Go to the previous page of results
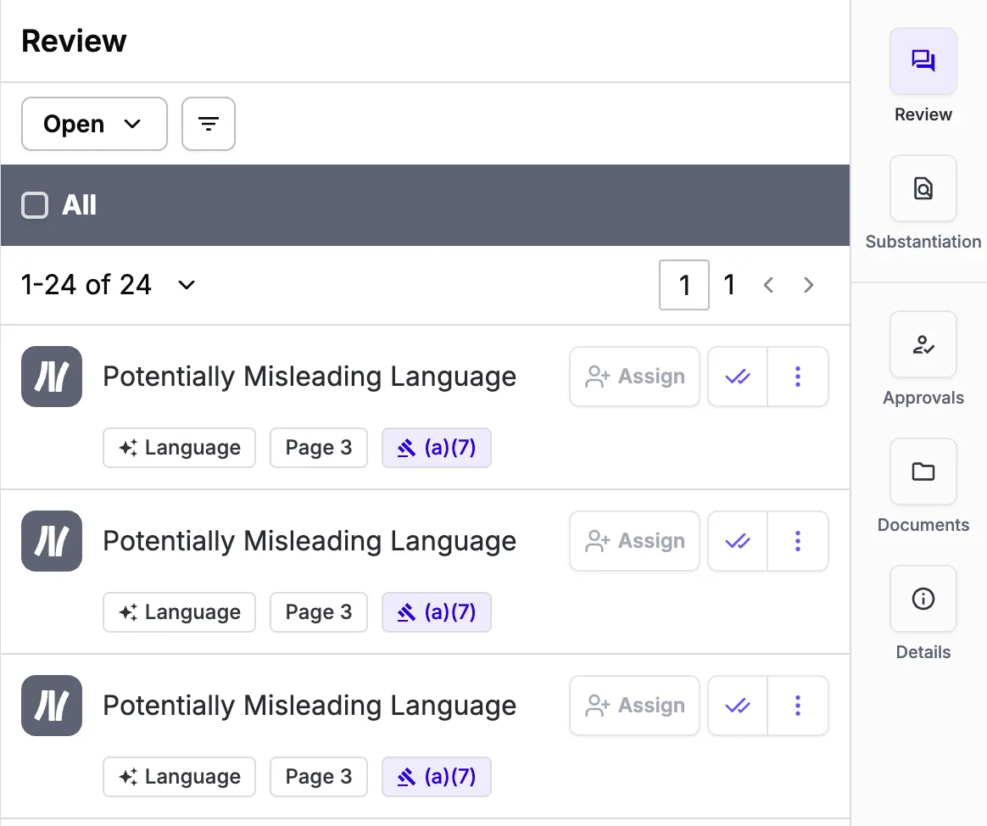The image size is (987, 826). tap(768, 285)
